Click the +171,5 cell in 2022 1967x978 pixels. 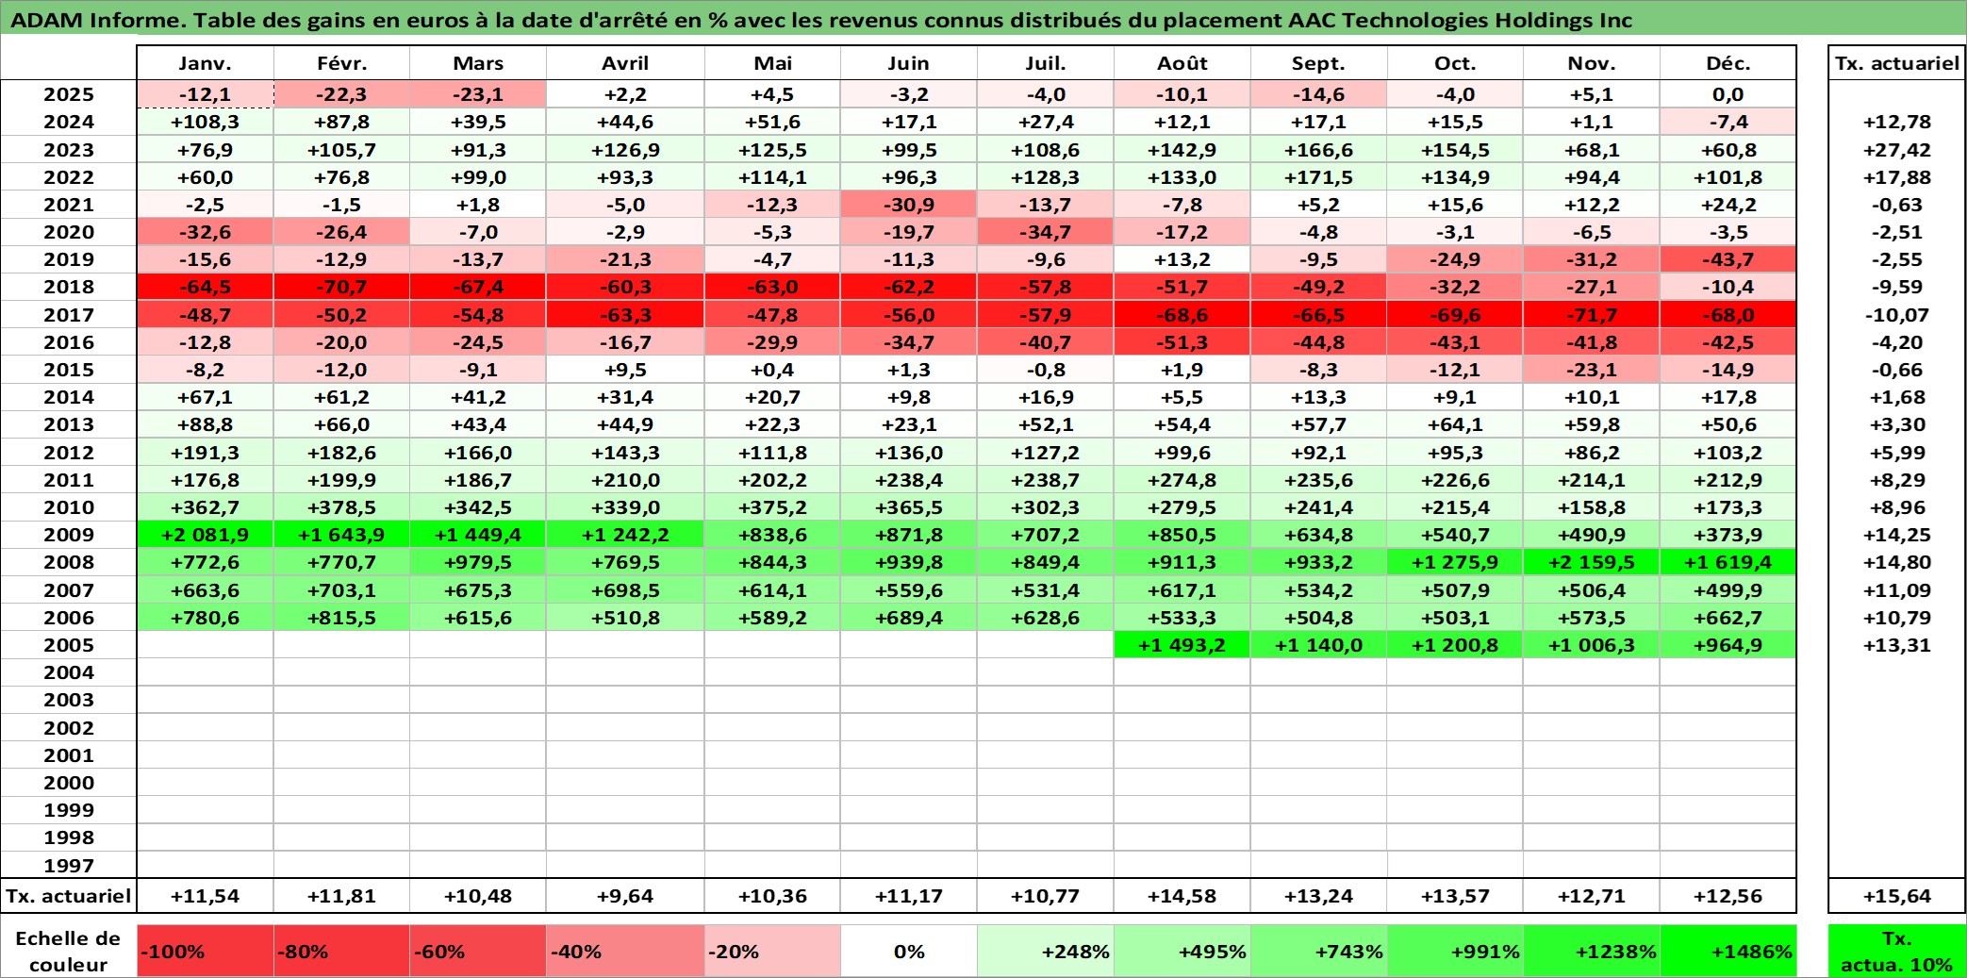point(1318,177)
